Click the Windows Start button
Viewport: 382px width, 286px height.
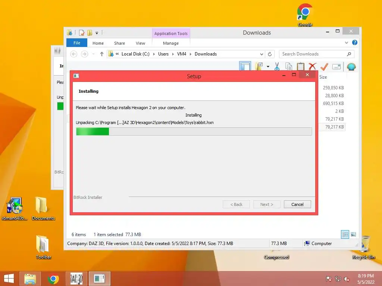click(9, 279)
